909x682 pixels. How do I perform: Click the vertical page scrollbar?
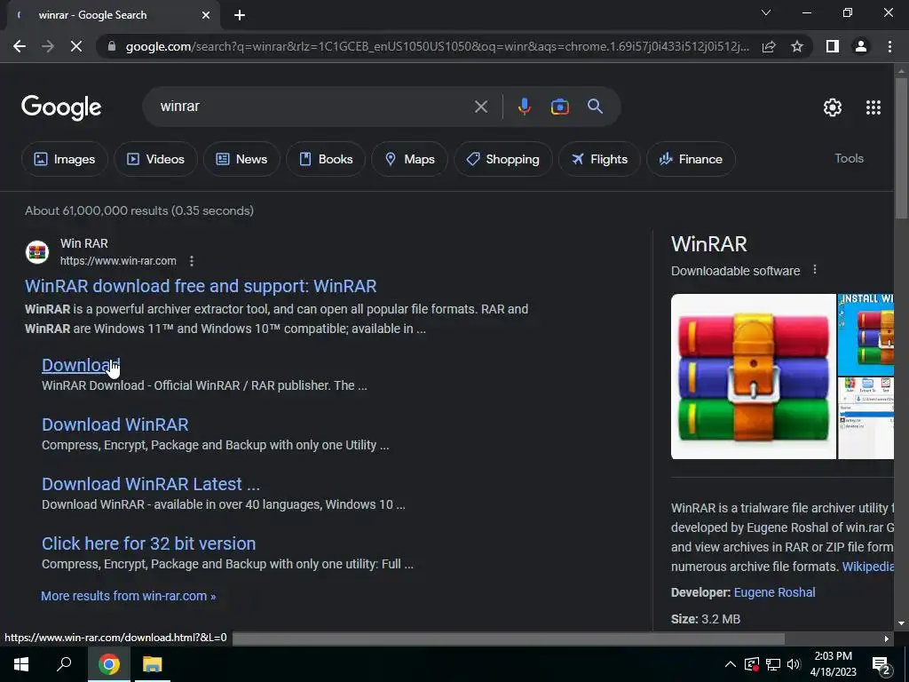click(x=901, y=148)
